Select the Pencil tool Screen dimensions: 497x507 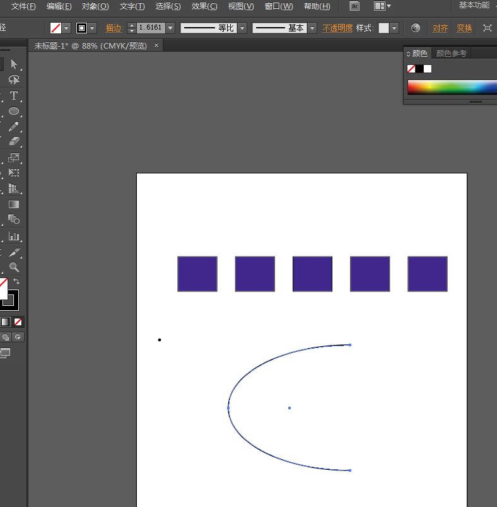[14, 126]
